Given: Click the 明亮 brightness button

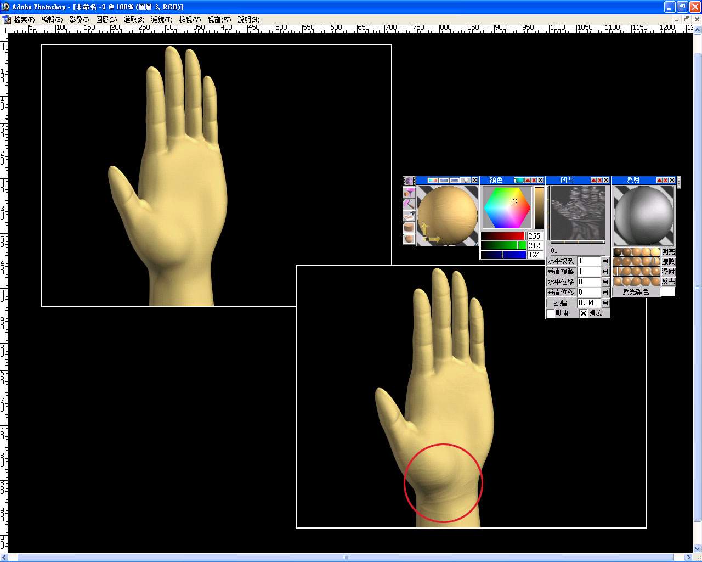Looking at the screenshot, I should [x=668, y=252].
